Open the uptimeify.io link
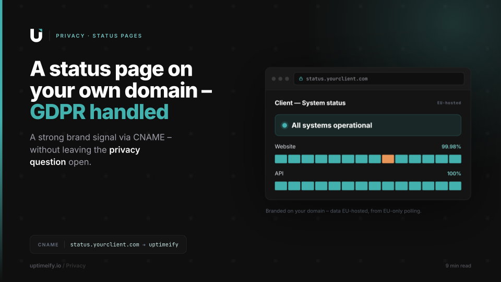The width and height of the screenshot is (501, 282). click(45, 266)
